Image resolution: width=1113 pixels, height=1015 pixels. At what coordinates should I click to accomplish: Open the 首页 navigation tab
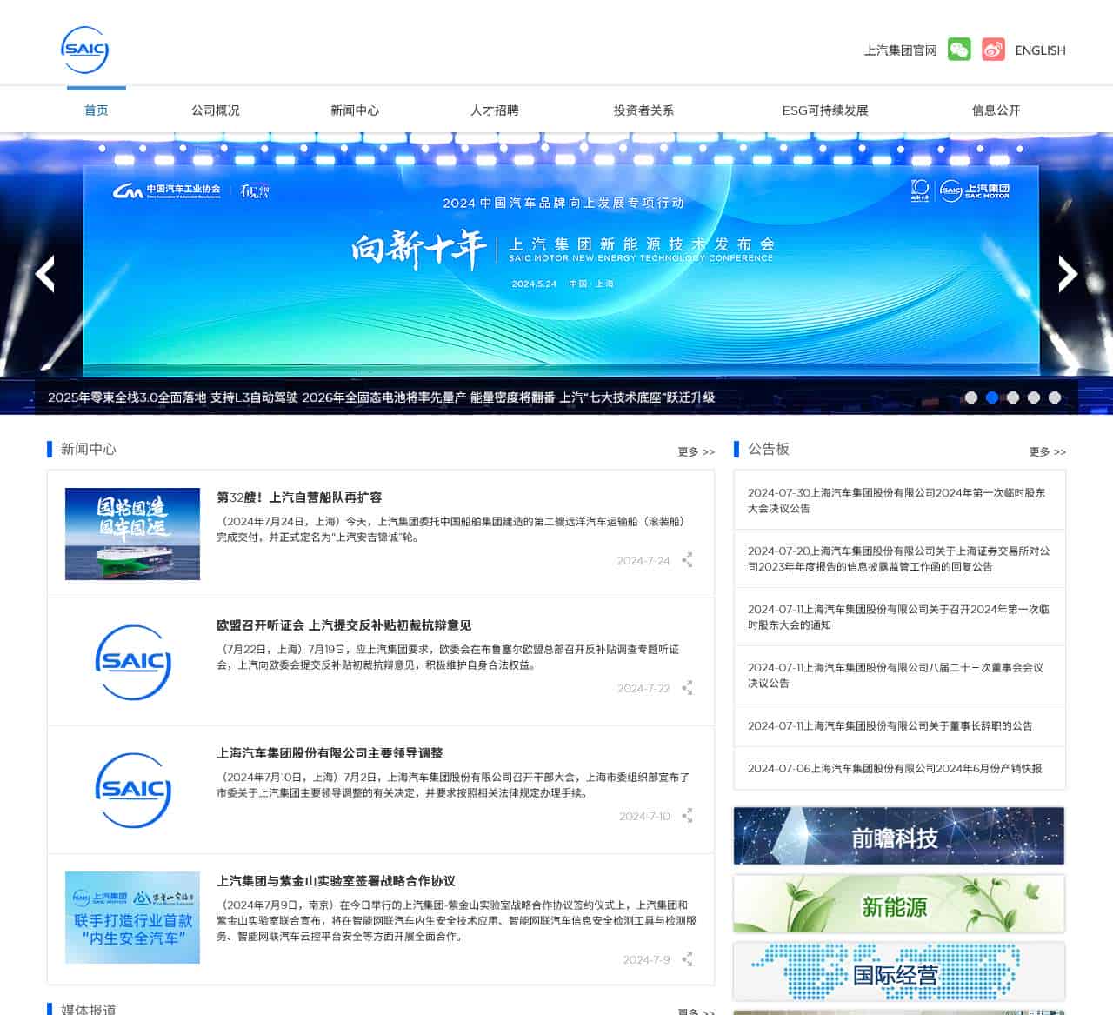(97, 110)
